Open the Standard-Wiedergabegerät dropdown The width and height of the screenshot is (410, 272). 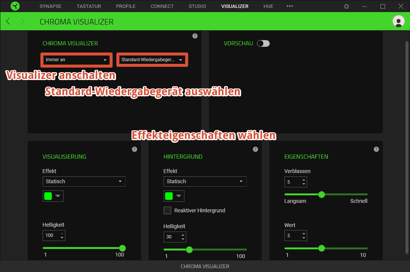point(152,60)
